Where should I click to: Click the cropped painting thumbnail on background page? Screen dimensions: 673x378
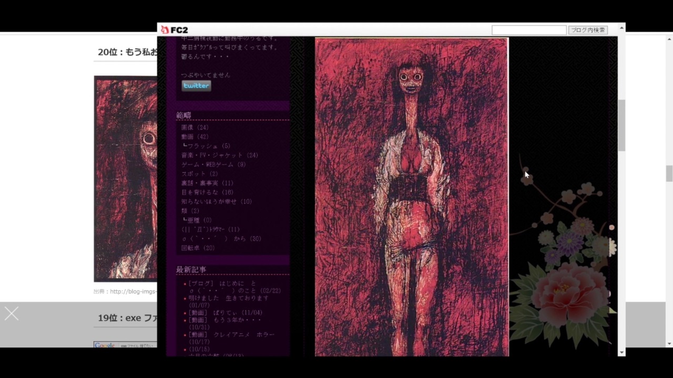126,179
